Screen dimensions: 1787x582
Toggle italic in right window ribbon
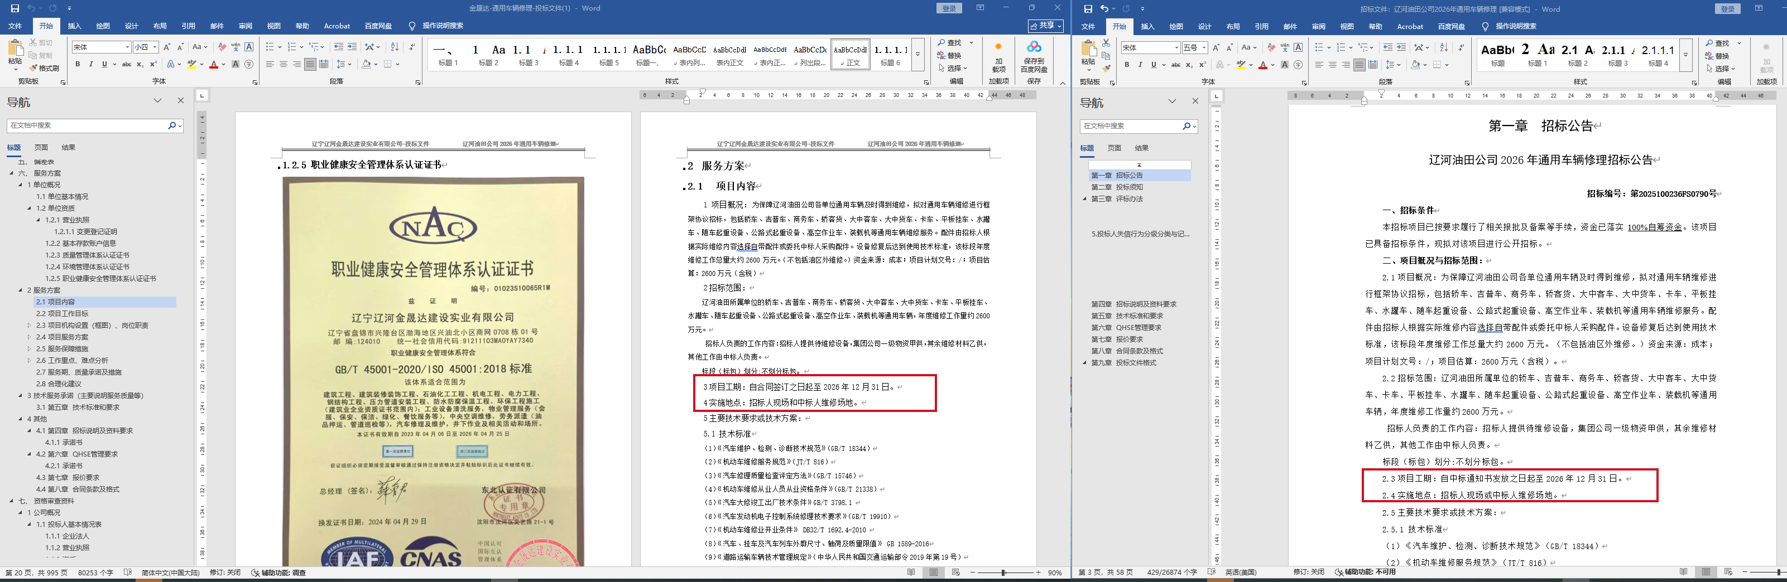[x=1141, y=65]
